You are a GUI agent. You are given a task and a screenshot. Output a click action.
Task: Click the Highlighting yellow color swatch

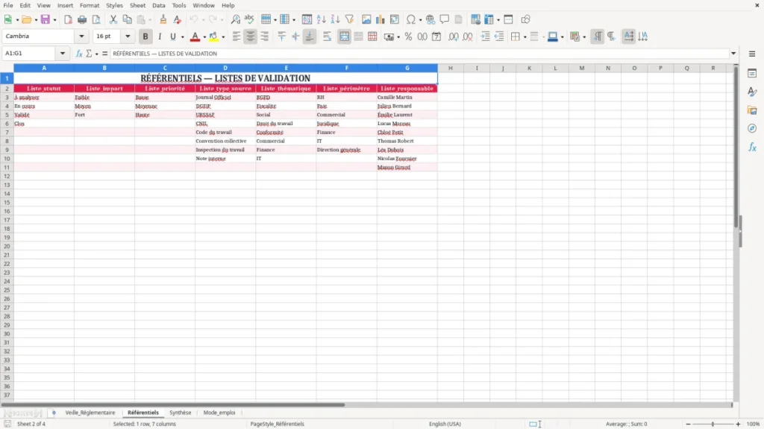pos(214,36)
